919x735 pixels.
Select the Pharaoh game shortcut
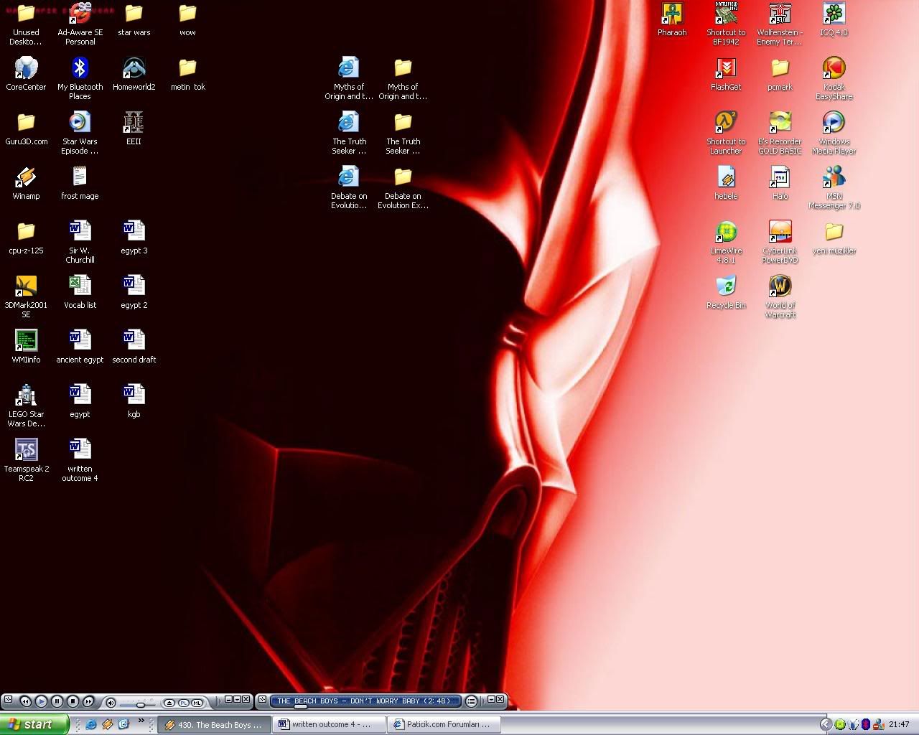pyautogui.click(x=672, y=19)
